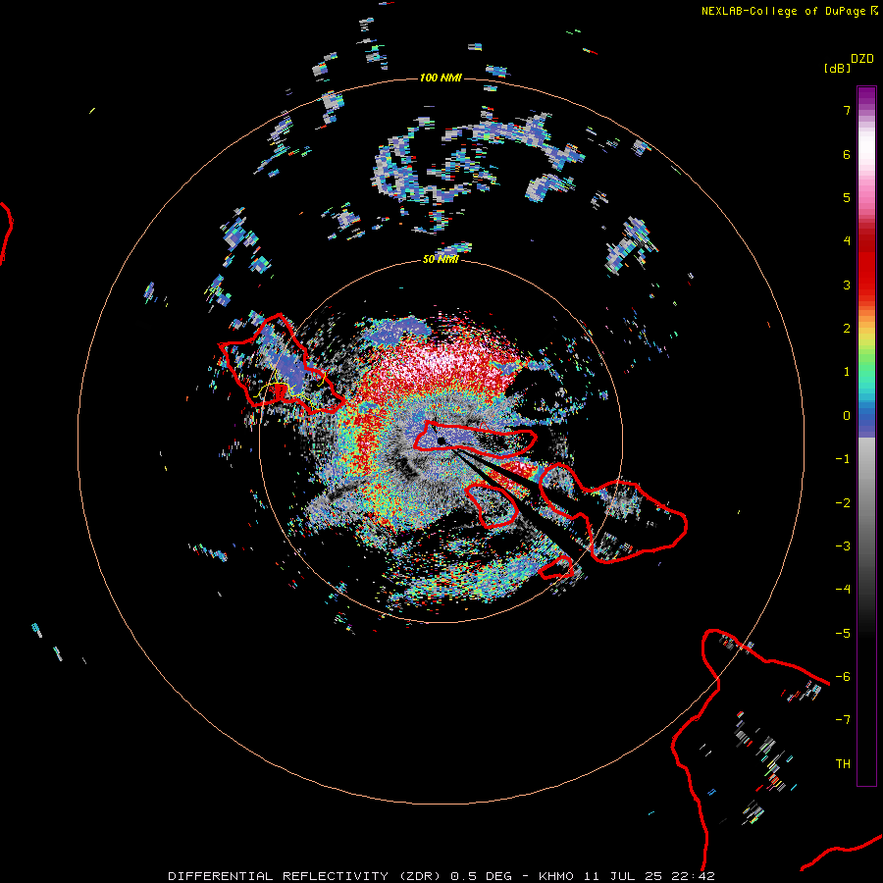Click the black radar site dot at center

click(441, 441)
